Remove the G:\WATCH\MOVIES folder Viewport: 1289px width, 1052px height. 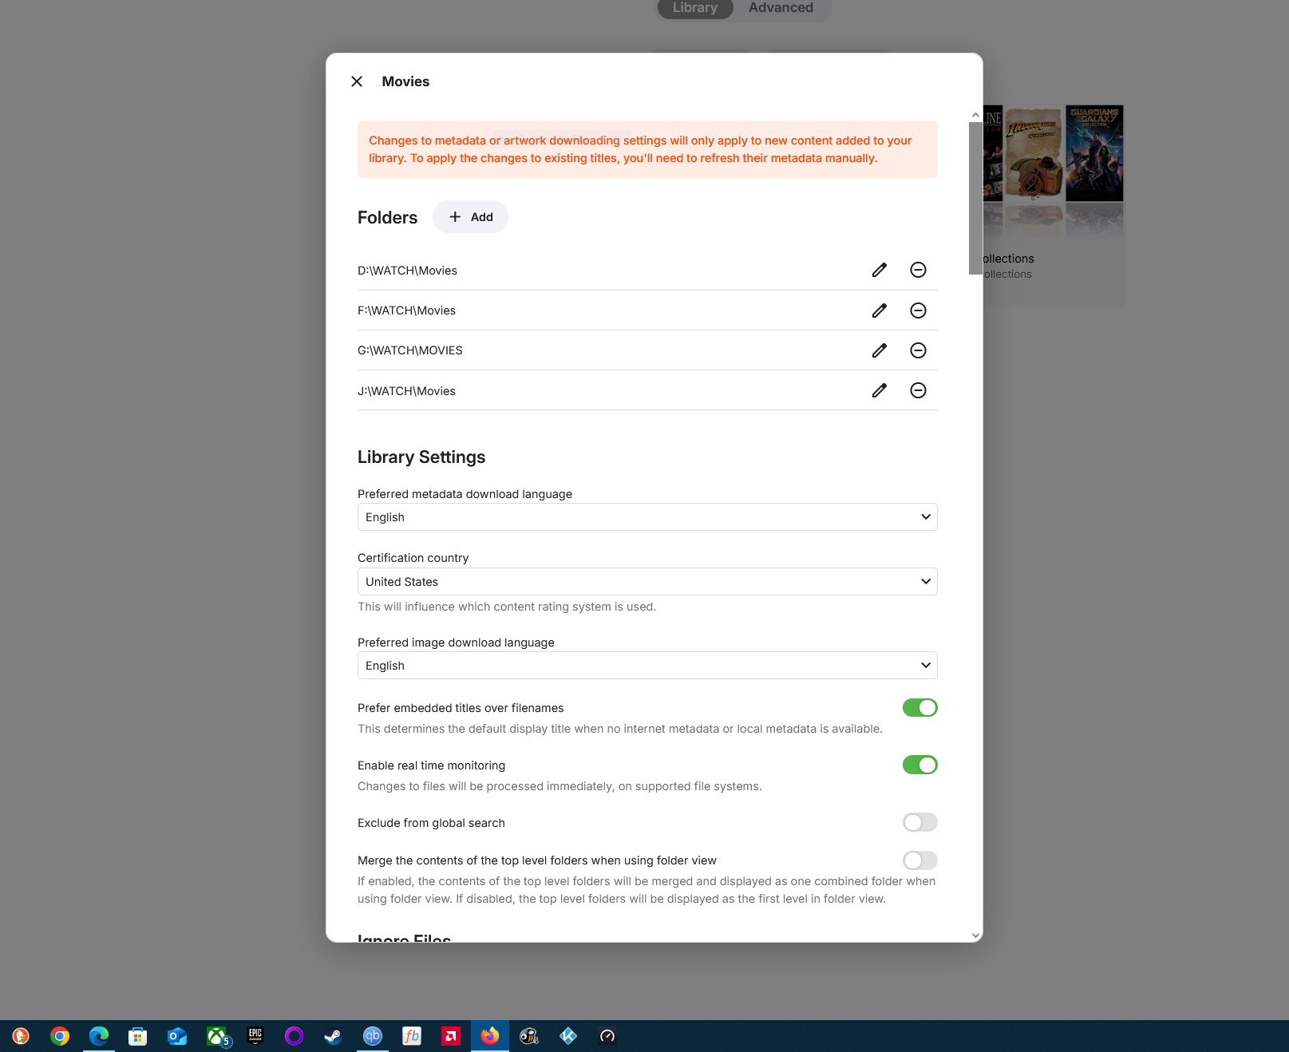click(918, 350)
